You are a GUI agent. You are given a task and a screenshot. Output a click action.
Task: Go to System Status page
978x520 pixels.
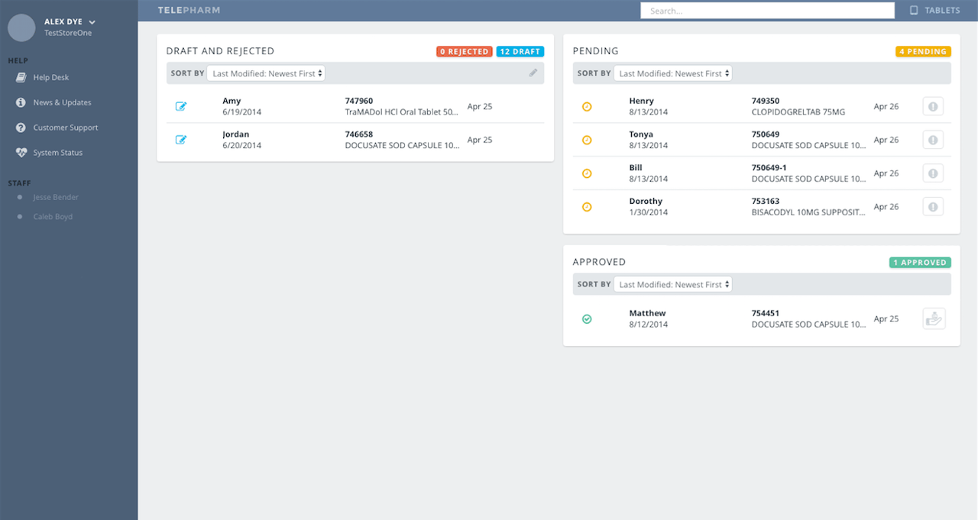click(x=57, y=153)
